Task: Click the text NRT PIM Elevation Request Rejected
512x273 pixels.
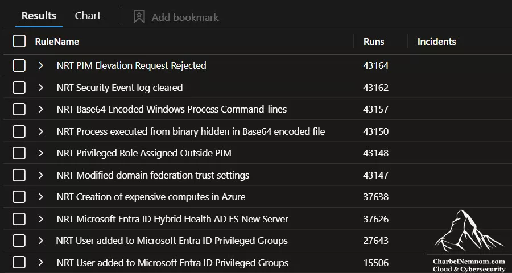Action: point(131,65)
